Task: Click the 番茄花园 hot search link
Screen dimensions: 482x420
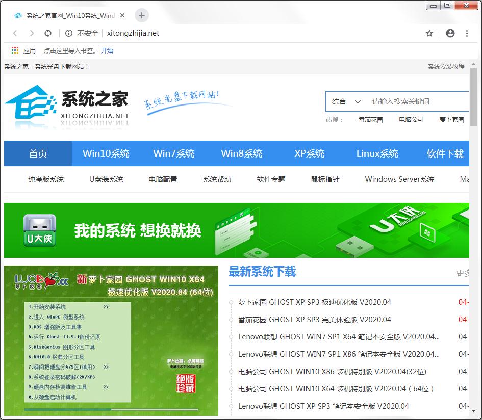Action: coord(371,119)
